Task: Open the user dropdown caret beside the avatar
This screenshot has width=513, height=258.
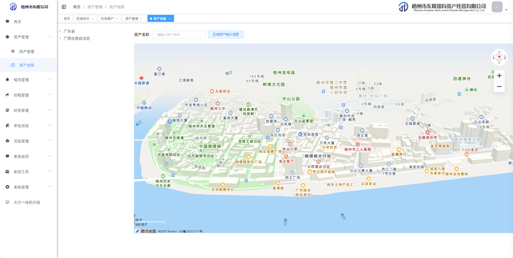Action: tap(507, 10)
